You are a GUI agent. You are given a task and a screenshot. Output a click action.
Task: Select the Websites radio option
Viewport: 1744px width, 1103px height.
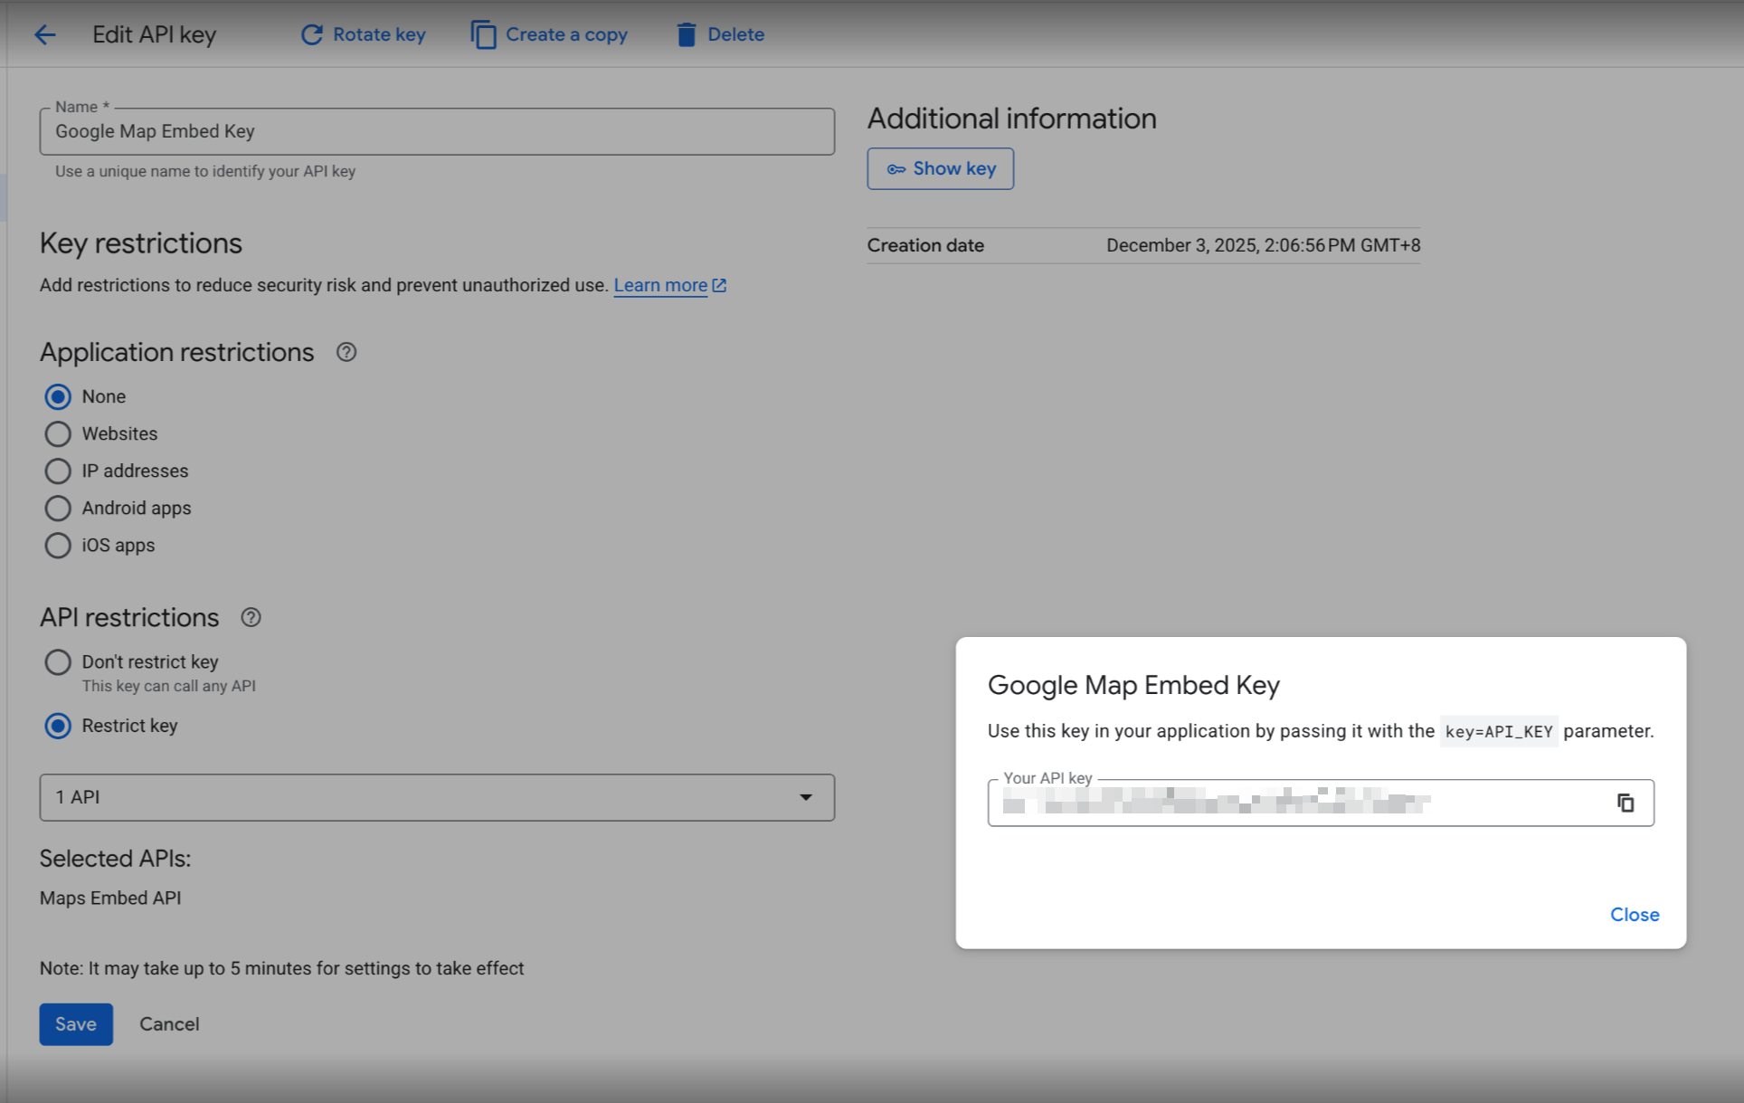coord(58,434)
